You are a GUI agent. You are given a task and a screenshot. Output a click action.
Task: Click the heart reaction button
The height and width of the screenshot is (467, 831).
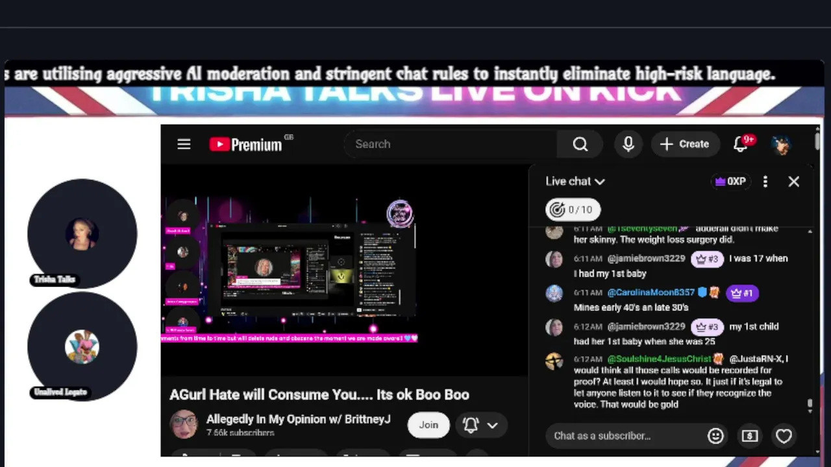(784, 436)
